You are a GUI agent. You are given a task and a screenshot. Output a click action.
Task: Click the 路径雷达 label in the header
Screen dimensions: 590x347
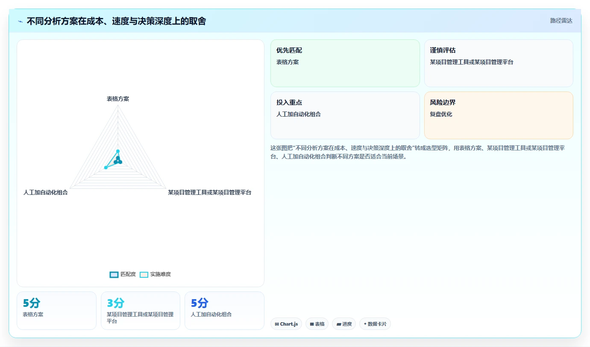[x=561, y=21]
